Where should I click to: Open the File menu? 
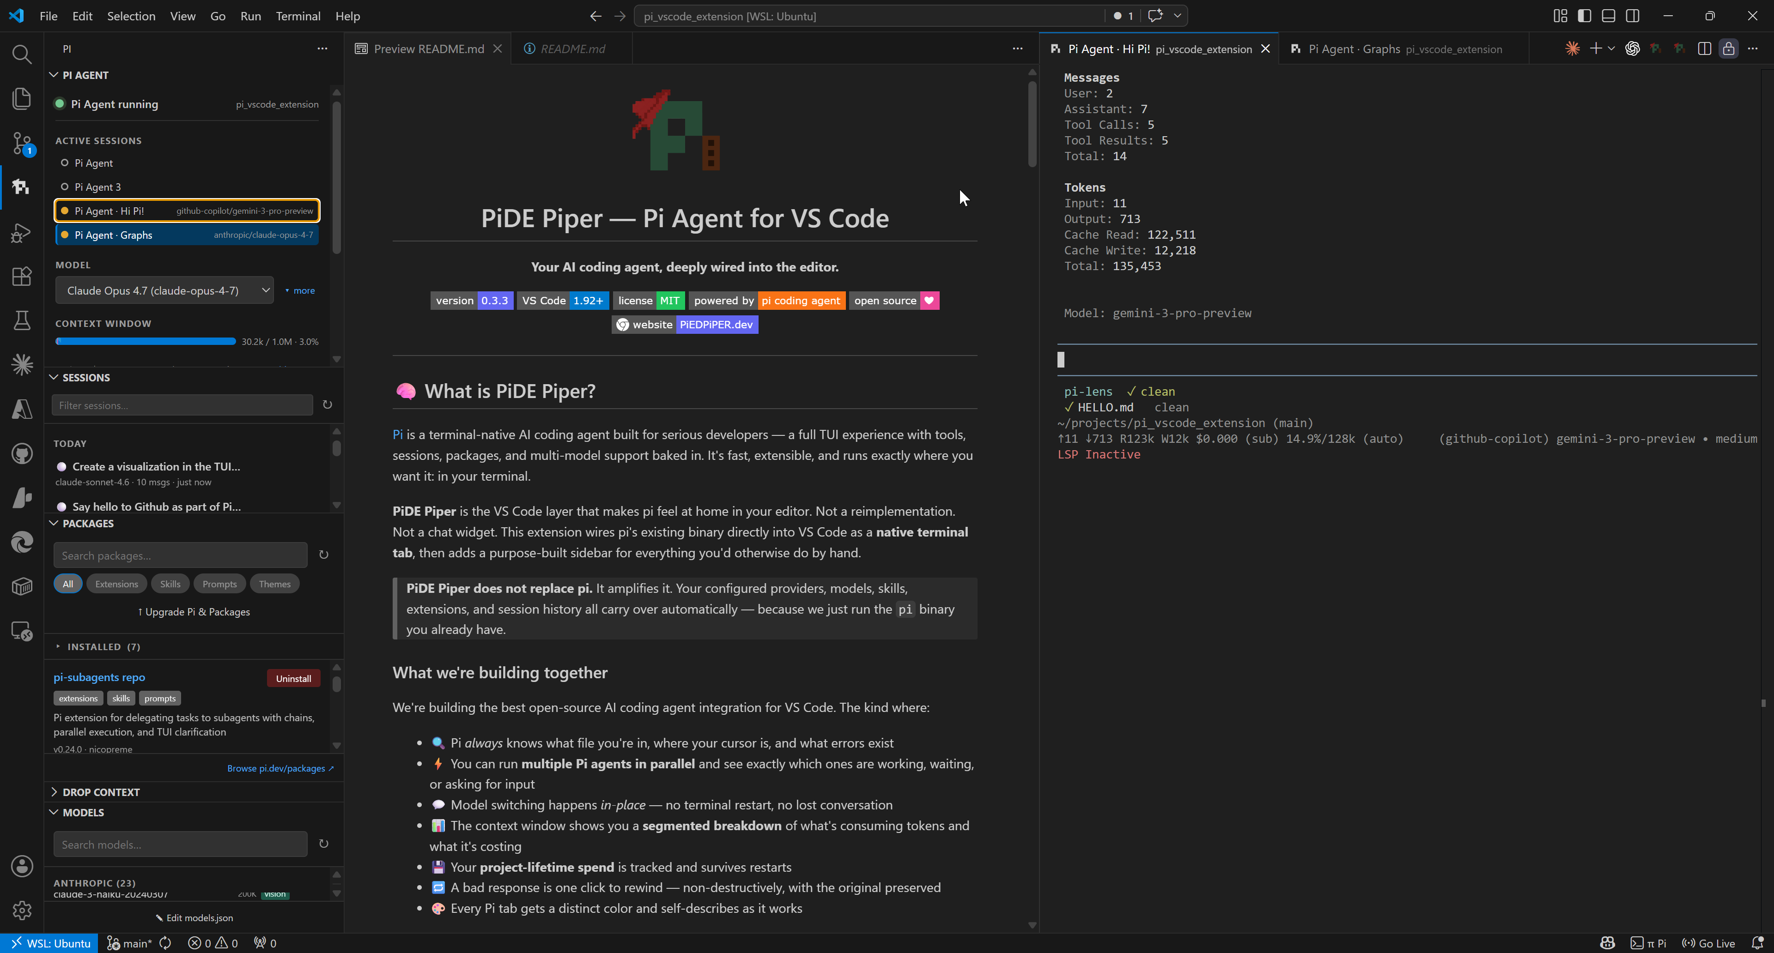(48, 16)
